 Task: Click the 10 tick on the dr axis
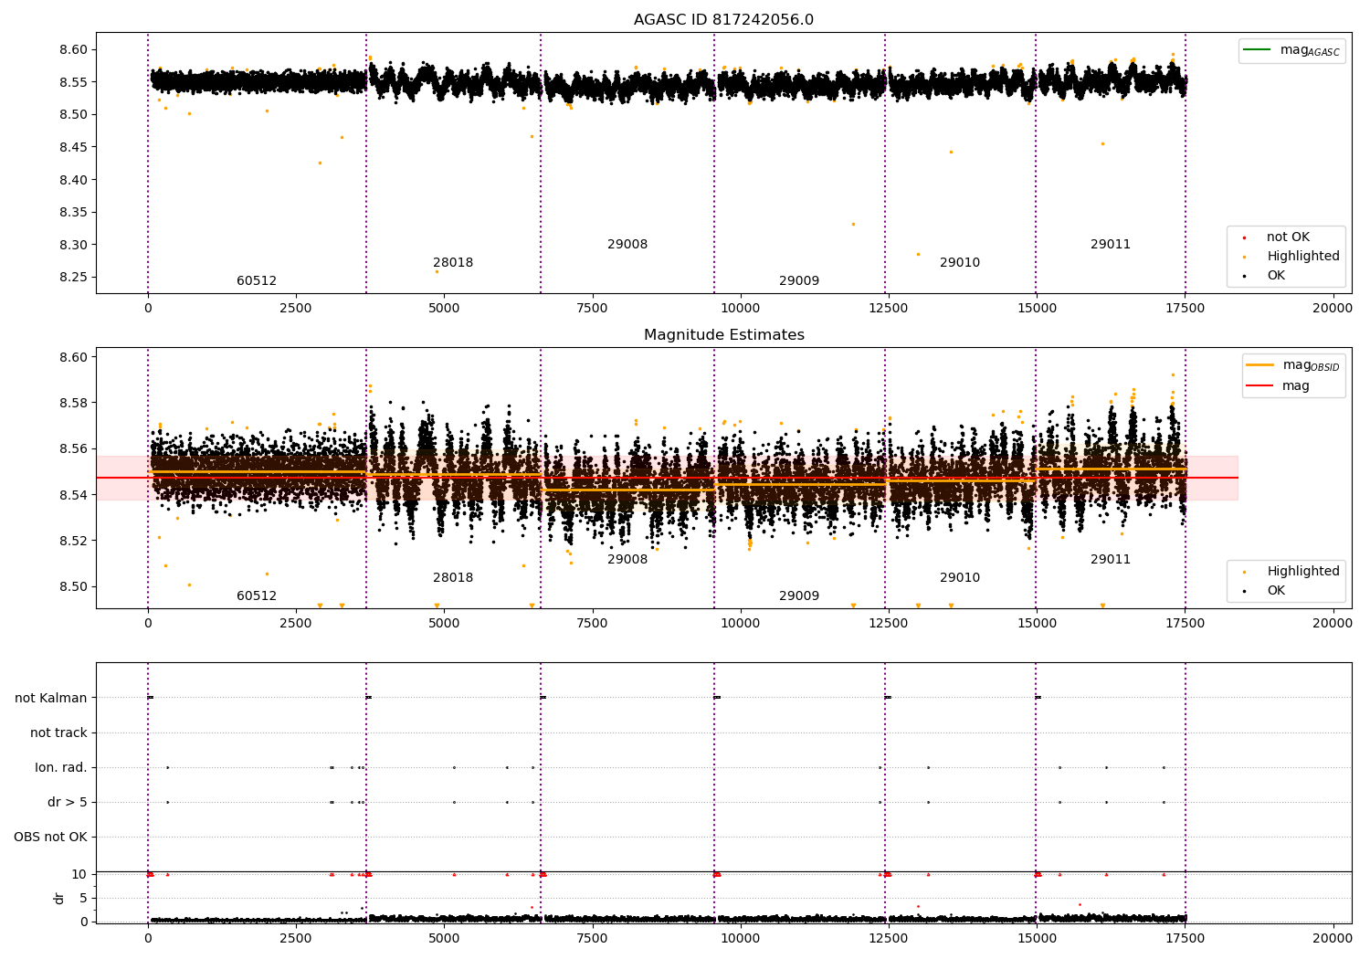coord(79,874)
